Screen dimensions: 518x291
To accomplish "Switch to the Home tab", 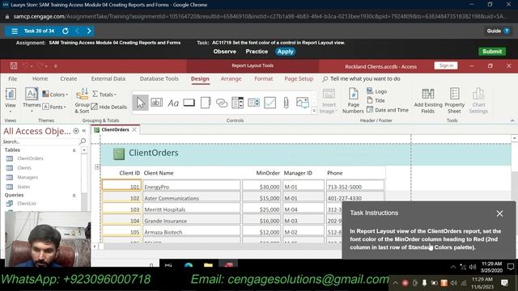I will [x=40, y=78].
